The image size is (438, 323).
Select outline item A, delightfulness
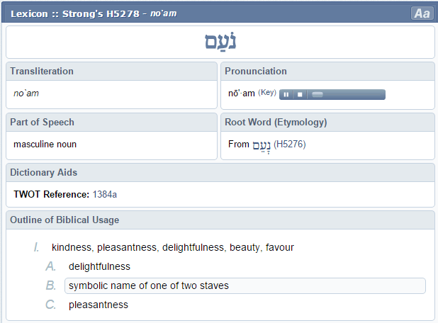(99, 266)
